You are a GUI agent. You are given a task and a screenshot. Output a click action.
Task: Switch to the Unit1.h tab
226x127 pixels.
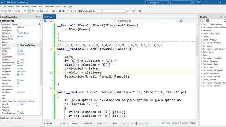click(176, 123)
